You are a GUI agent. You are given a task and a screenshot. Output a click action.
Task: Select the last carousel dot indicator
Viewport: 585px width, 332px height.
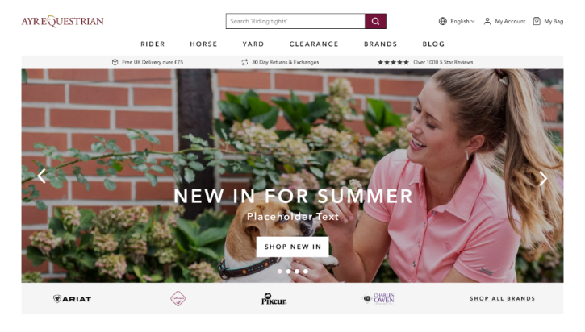click(306, 272)
